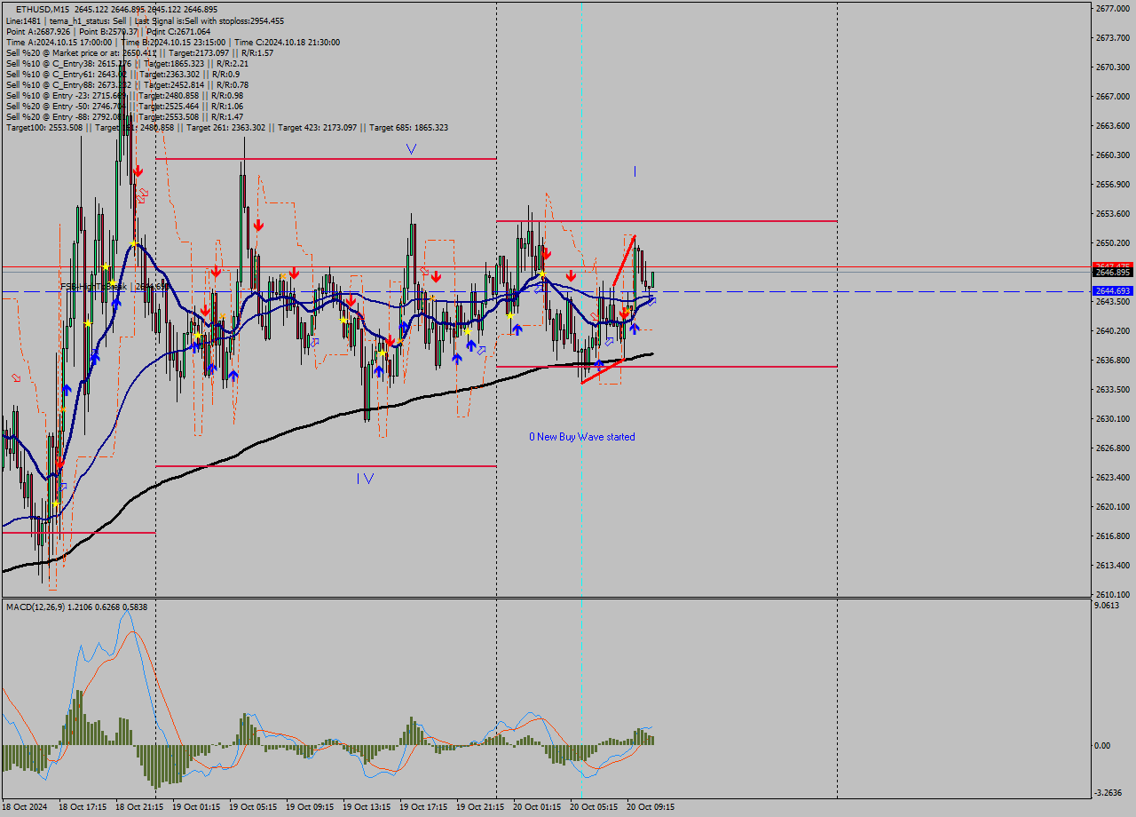Viewport: 1136px width, 817px height.
Task: Click the '20 Oct 01:15' time axis label
Action: [537, 807]
